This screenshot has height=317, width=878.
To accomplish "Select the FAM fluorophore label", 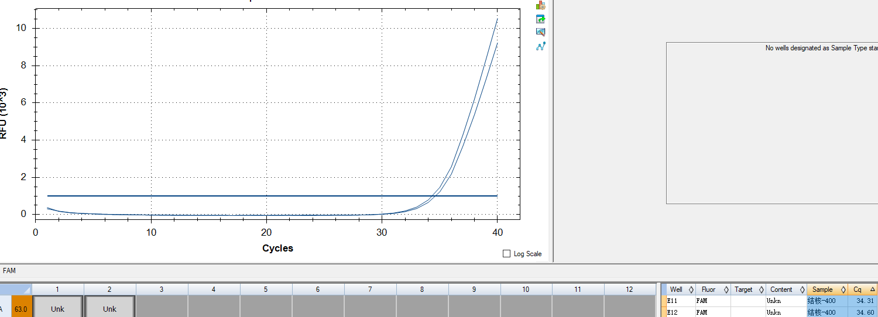I will tap(9, 271).
